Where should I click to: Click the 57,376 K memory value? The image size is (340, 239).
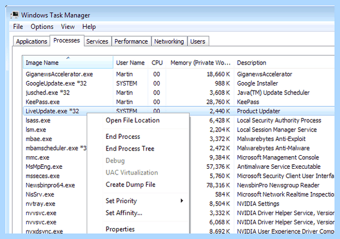coord(218,167)
